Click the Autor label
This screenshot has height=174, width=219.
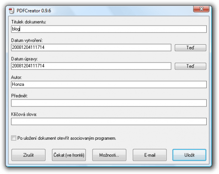click(16, 78)
